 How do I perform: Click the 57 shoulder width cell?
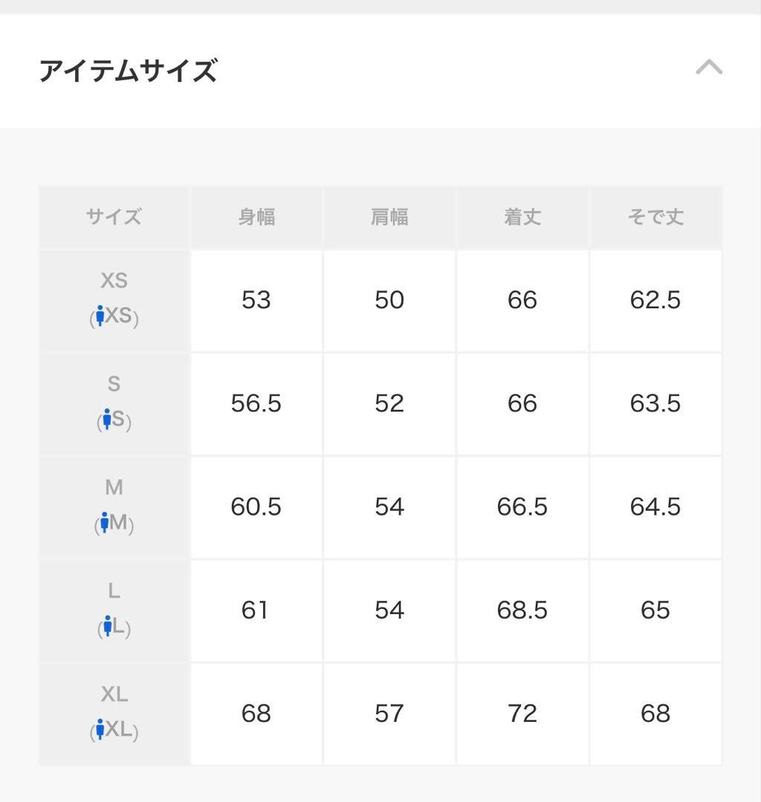point(389,713)
